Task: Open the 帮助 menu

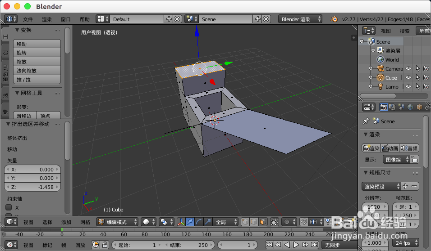Action: 85,19
